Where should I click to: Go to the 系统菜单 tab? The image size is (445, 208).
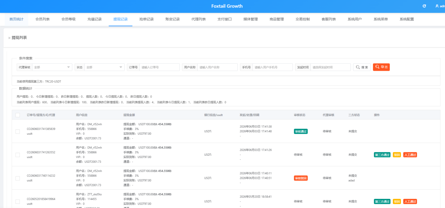[381, 19]
